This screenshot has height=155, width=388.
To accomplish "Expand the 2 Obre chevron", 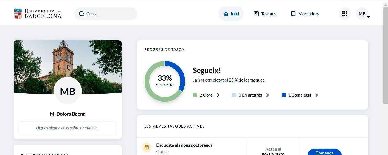I will click(218, 95).
